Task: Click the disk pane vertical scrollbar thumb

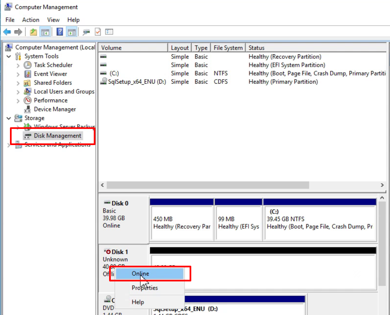Action: coord(382,244)
